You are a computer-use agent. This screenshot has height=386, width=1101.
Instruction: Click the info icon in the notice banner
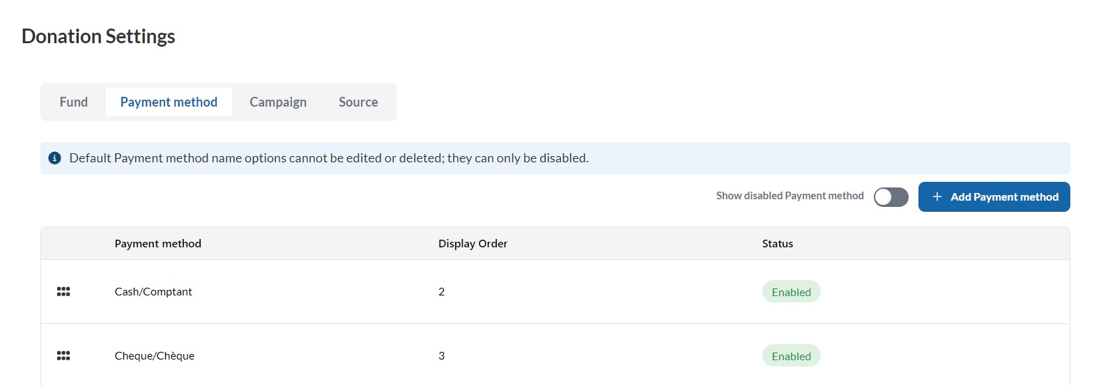point(54,158)
